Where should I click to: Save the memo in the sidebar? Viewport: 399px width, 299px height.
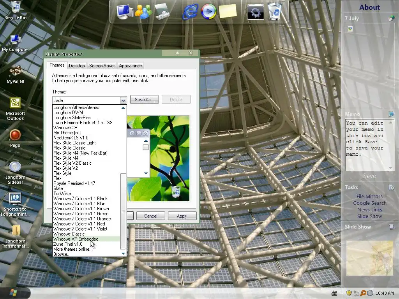coord(369,176)
